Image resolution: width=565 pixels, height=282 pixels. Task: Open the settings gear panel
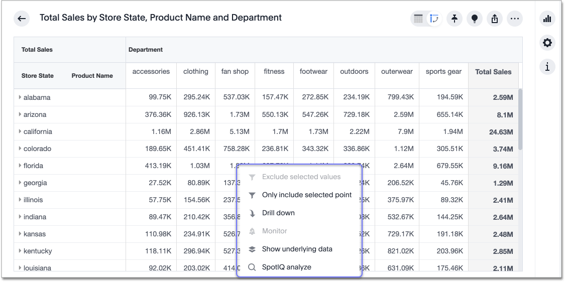(x=547, y=43)
